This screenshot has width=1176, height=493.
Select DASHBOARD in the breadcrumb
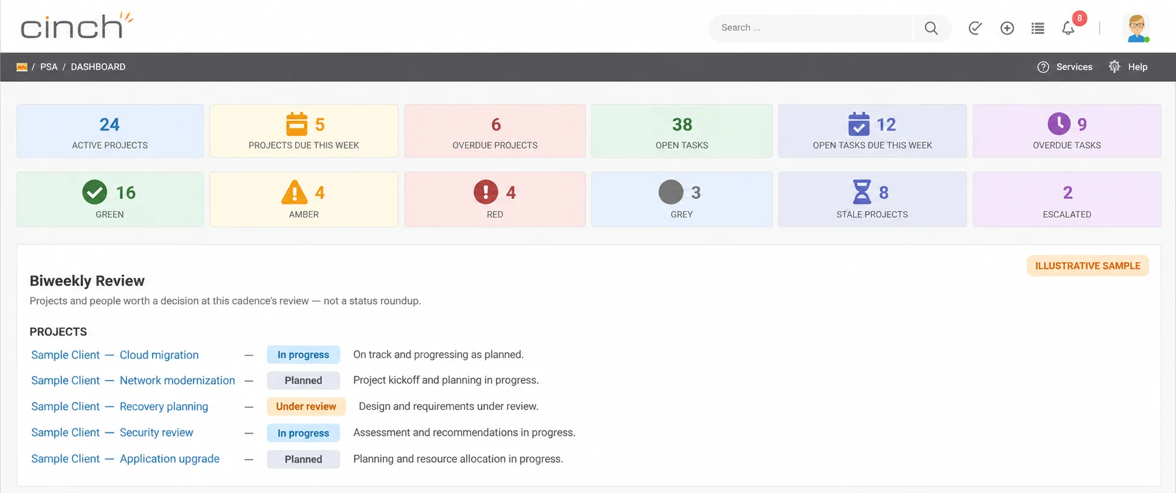98,67
